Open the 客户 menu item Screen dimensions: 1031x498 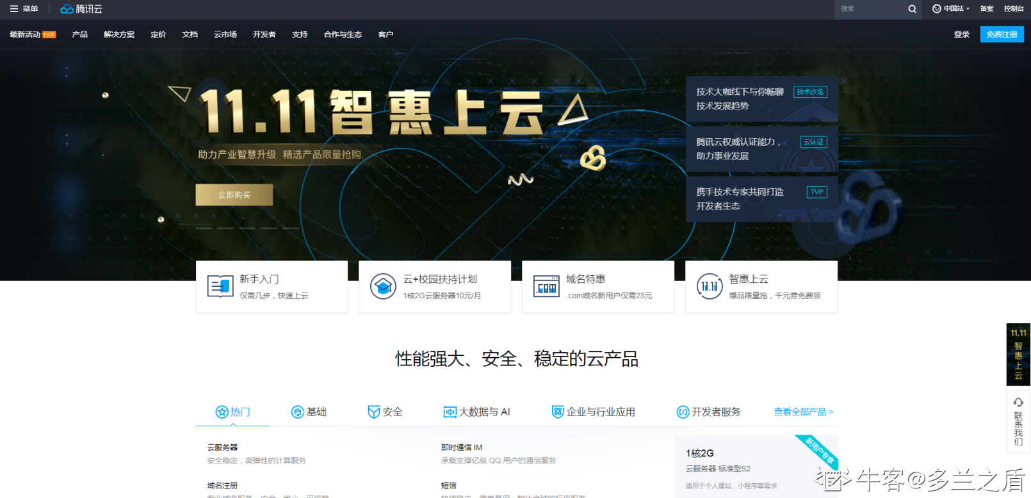click(386, 35)
